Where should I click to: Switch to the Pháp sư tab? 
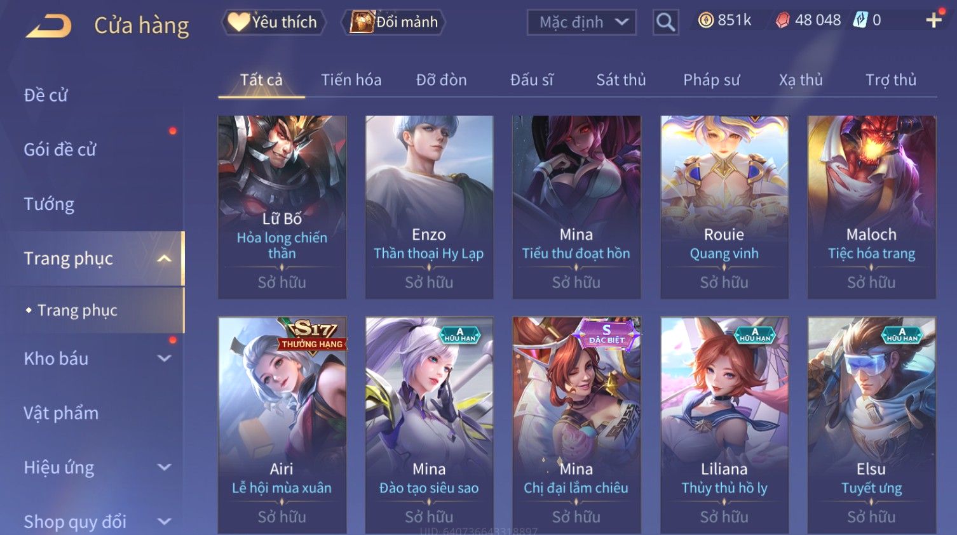pos(711,80)
